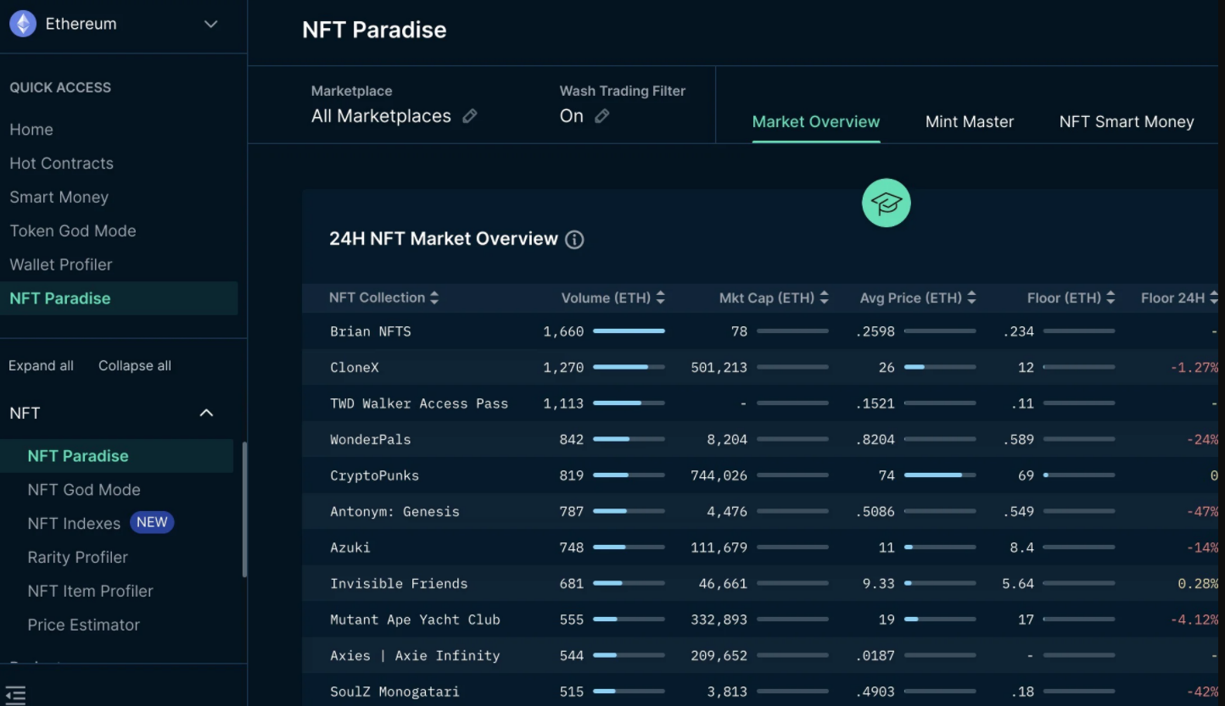
Task: Open Mutant Ape Yacht Club collection
Action: coord(761,620)
